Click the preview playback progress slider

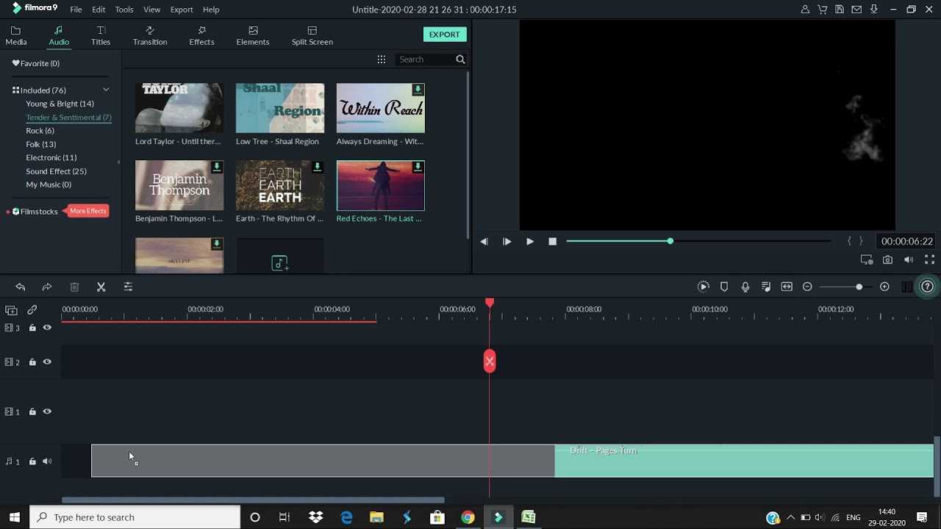[698, 241]
